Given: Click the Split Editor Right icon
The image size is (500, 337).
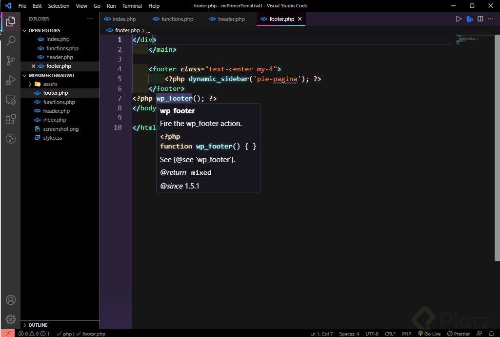Looking at the screenshot, I should pyautogui.click(x=480, y=19).
